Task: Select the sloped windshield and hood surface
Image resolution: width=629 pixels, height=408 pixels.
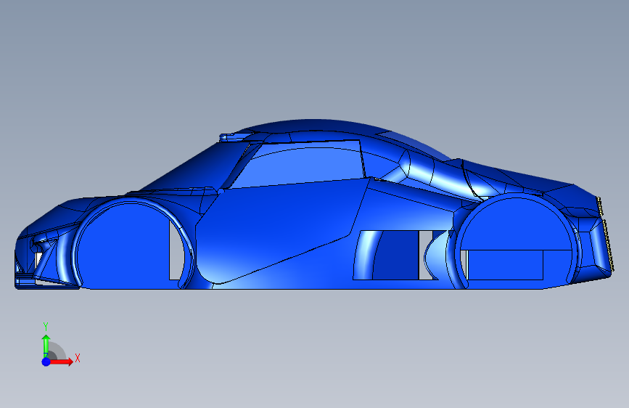Action: (x=192, y=168)
